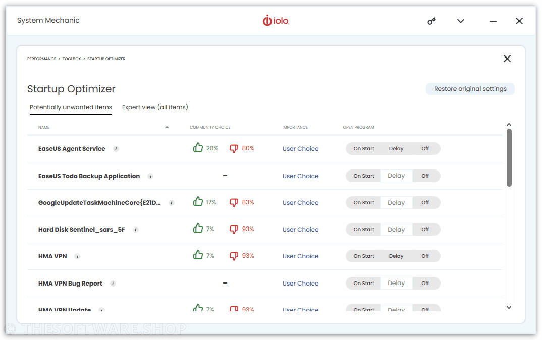This screenshot has height=340, width=542.
Task: Select Delay for GoogleUpdateTaskMachineCore
Action: coord(396,203)
